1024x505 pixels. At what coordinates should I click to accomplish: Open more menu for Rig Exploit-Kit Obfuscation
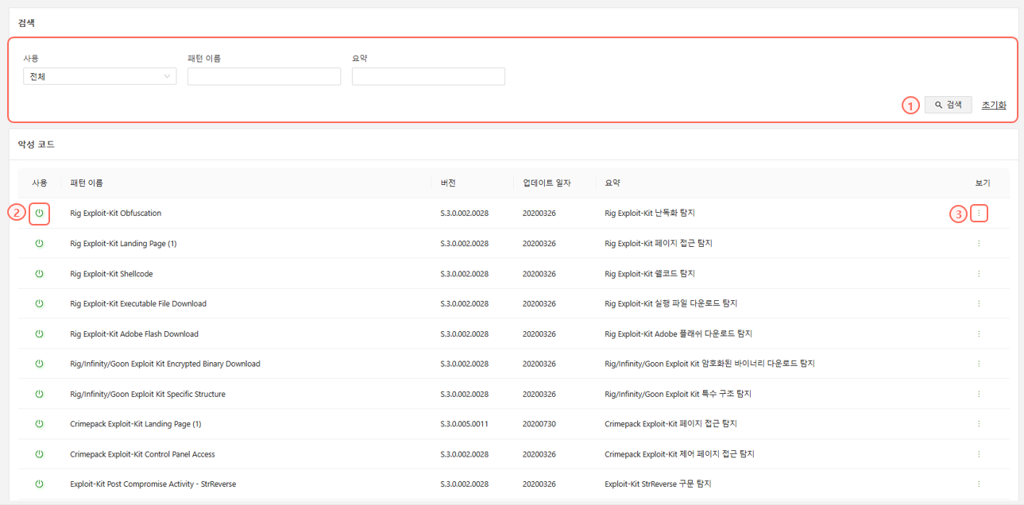click(x=979, y=214)
